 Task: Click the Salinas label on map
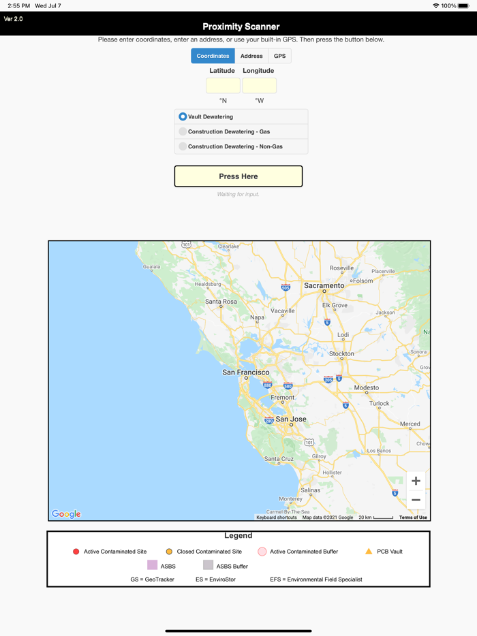tap(311, 490)
